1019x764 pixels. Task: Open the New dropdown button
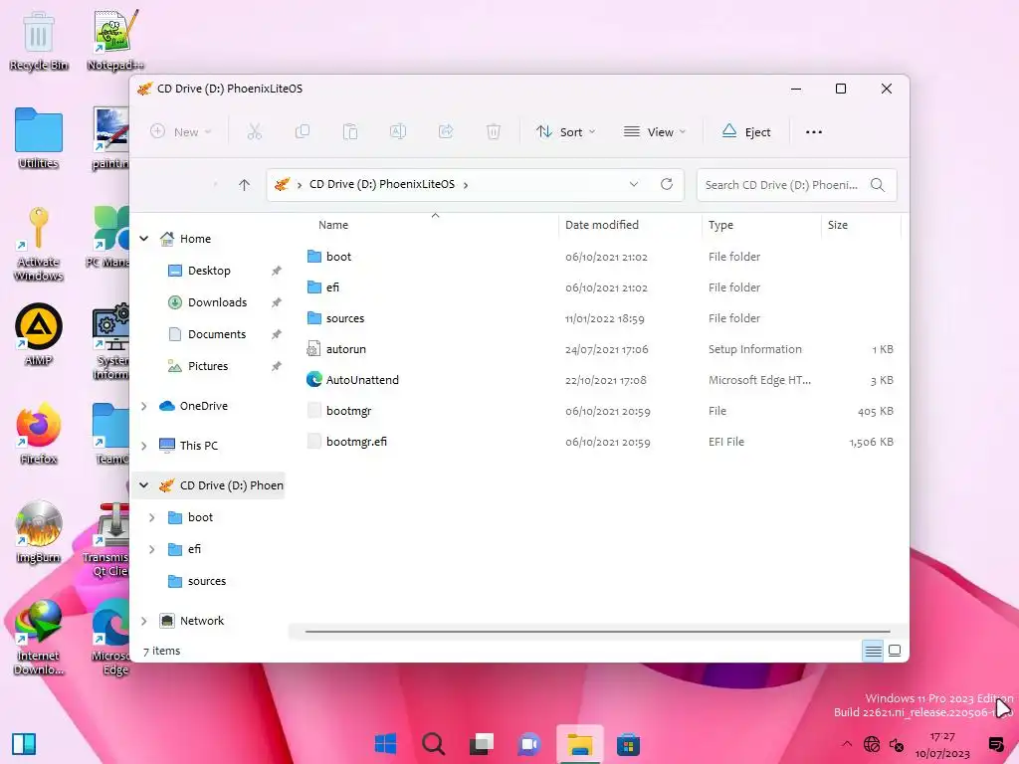click(x=180, y=132)
